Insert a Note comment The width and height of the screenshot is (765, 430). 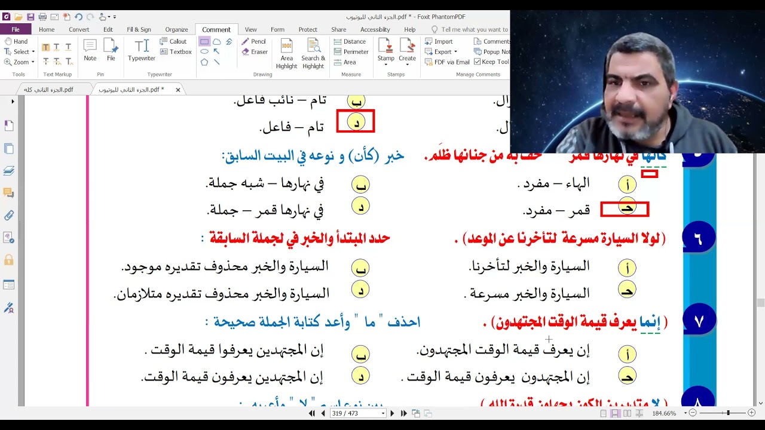pos(90,50)
